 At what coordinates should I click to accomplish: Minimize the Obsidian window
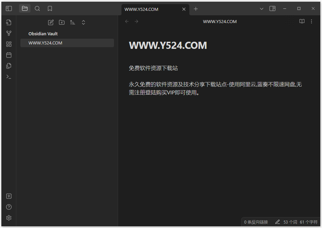click(285, 8)
